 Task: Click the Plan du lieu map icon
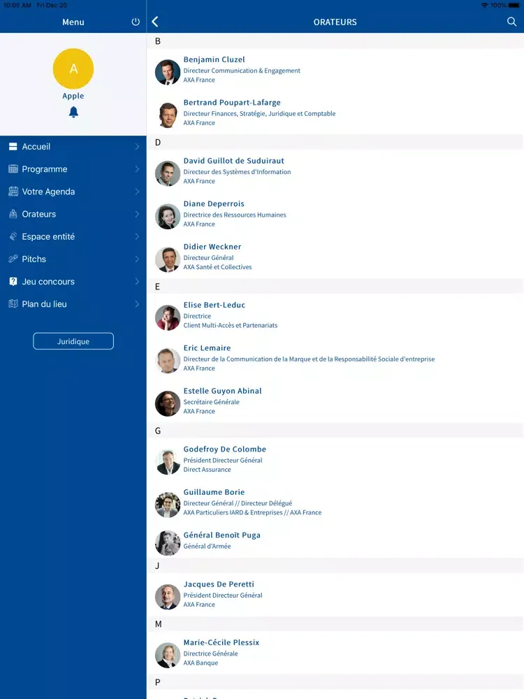[13, 303]
